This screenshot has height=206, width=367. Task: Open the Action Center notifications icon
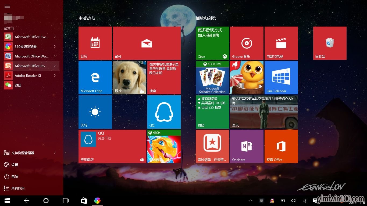tap(315, 200)
